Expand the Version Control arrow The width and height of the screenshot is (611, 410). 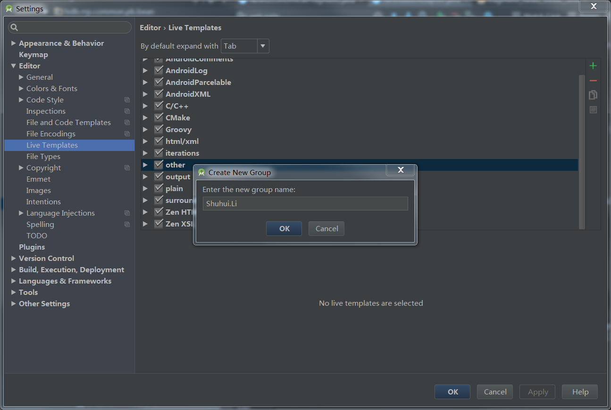tap(14, 259)
